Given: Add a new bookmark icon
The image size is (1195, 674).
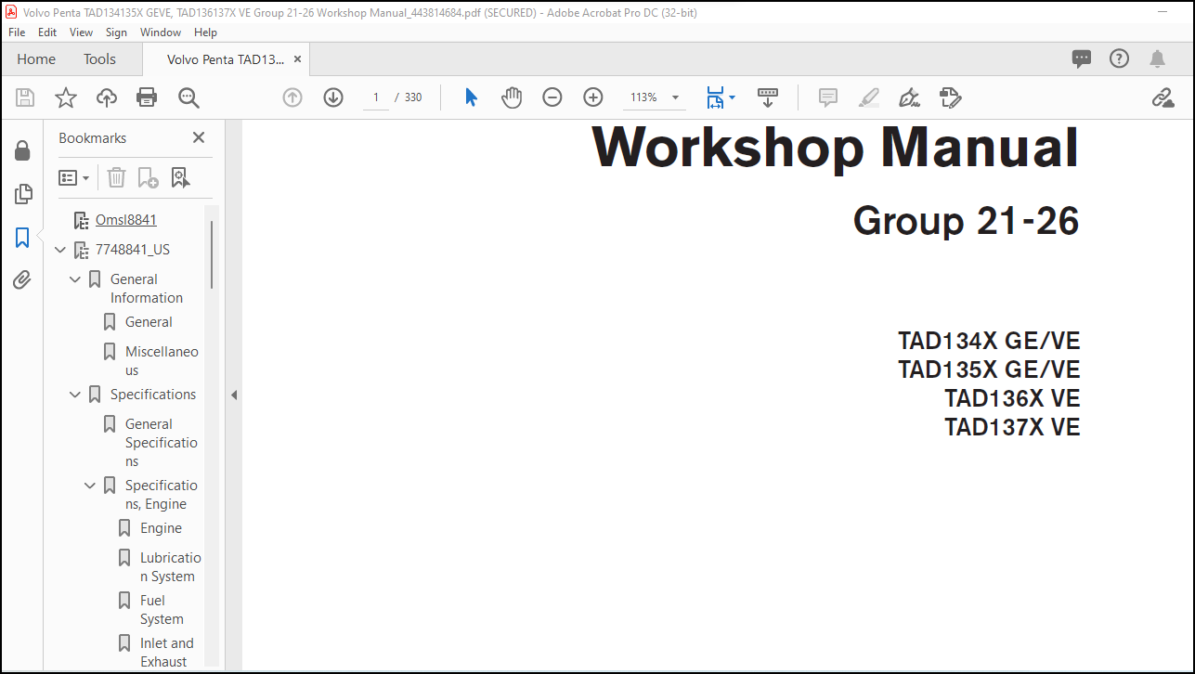Looking at the screenshot, I should click(x=148, y=177).
